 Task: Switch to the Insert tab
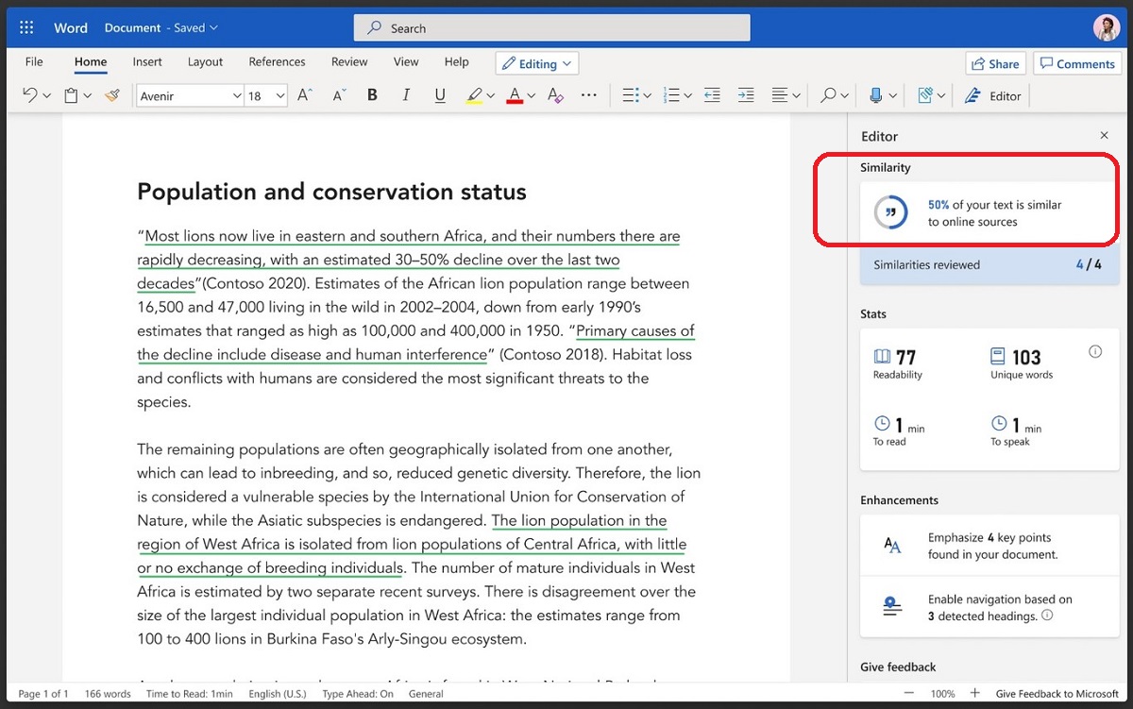tap(147, 61)
